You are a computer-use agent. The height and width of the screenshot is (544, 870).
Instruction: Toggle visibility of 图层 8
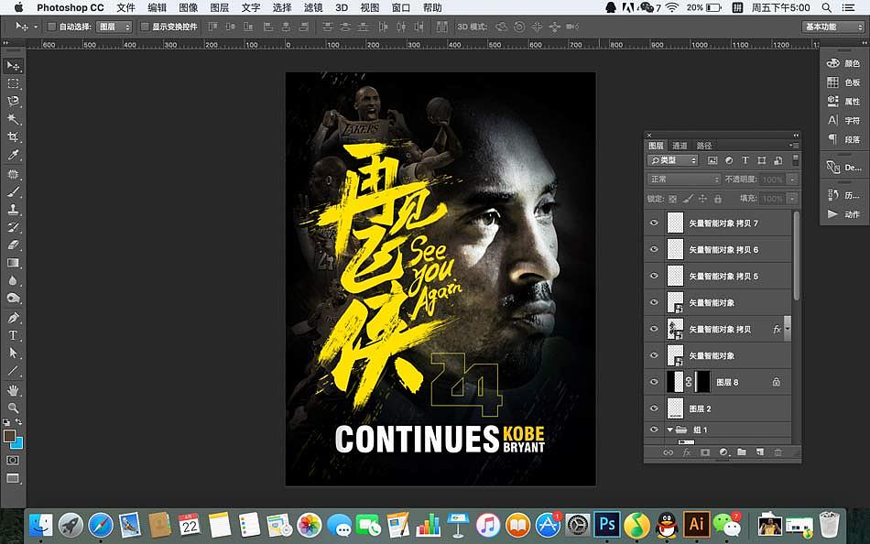(654, 382)
